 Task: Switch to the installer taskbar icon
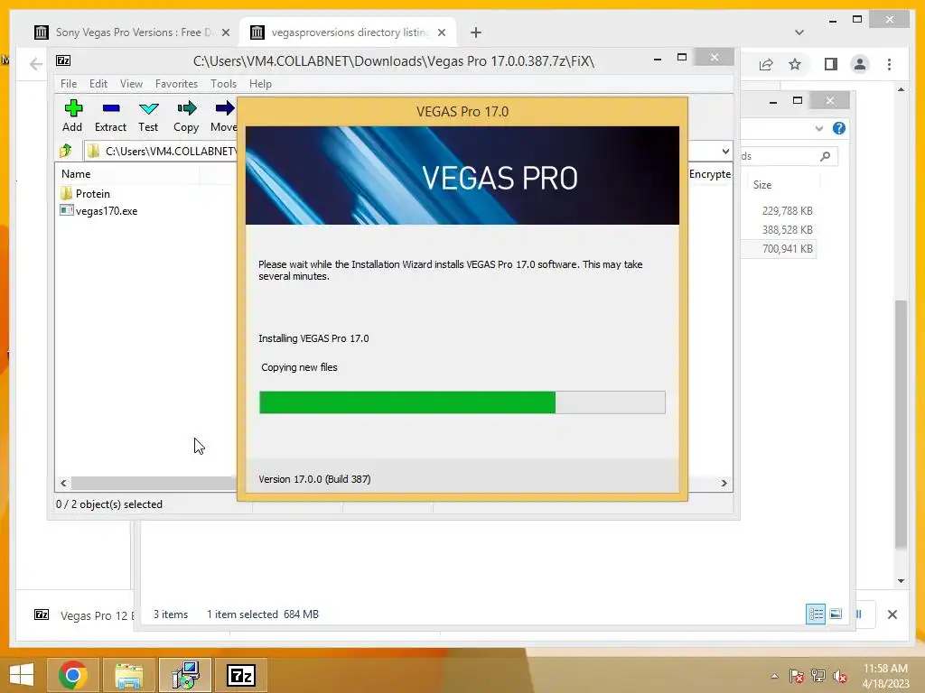(x=185, y=675)
